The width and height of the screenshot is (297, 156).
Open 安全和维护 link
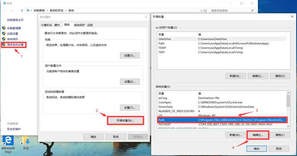click(x=14, y=129)
